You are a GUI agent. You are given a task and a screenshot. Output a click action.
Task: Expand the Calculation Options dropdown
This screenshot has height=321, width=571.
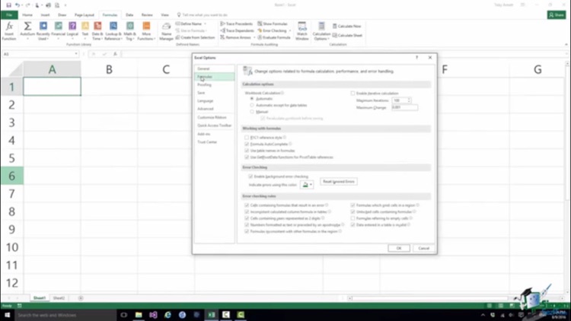point(321,31)
